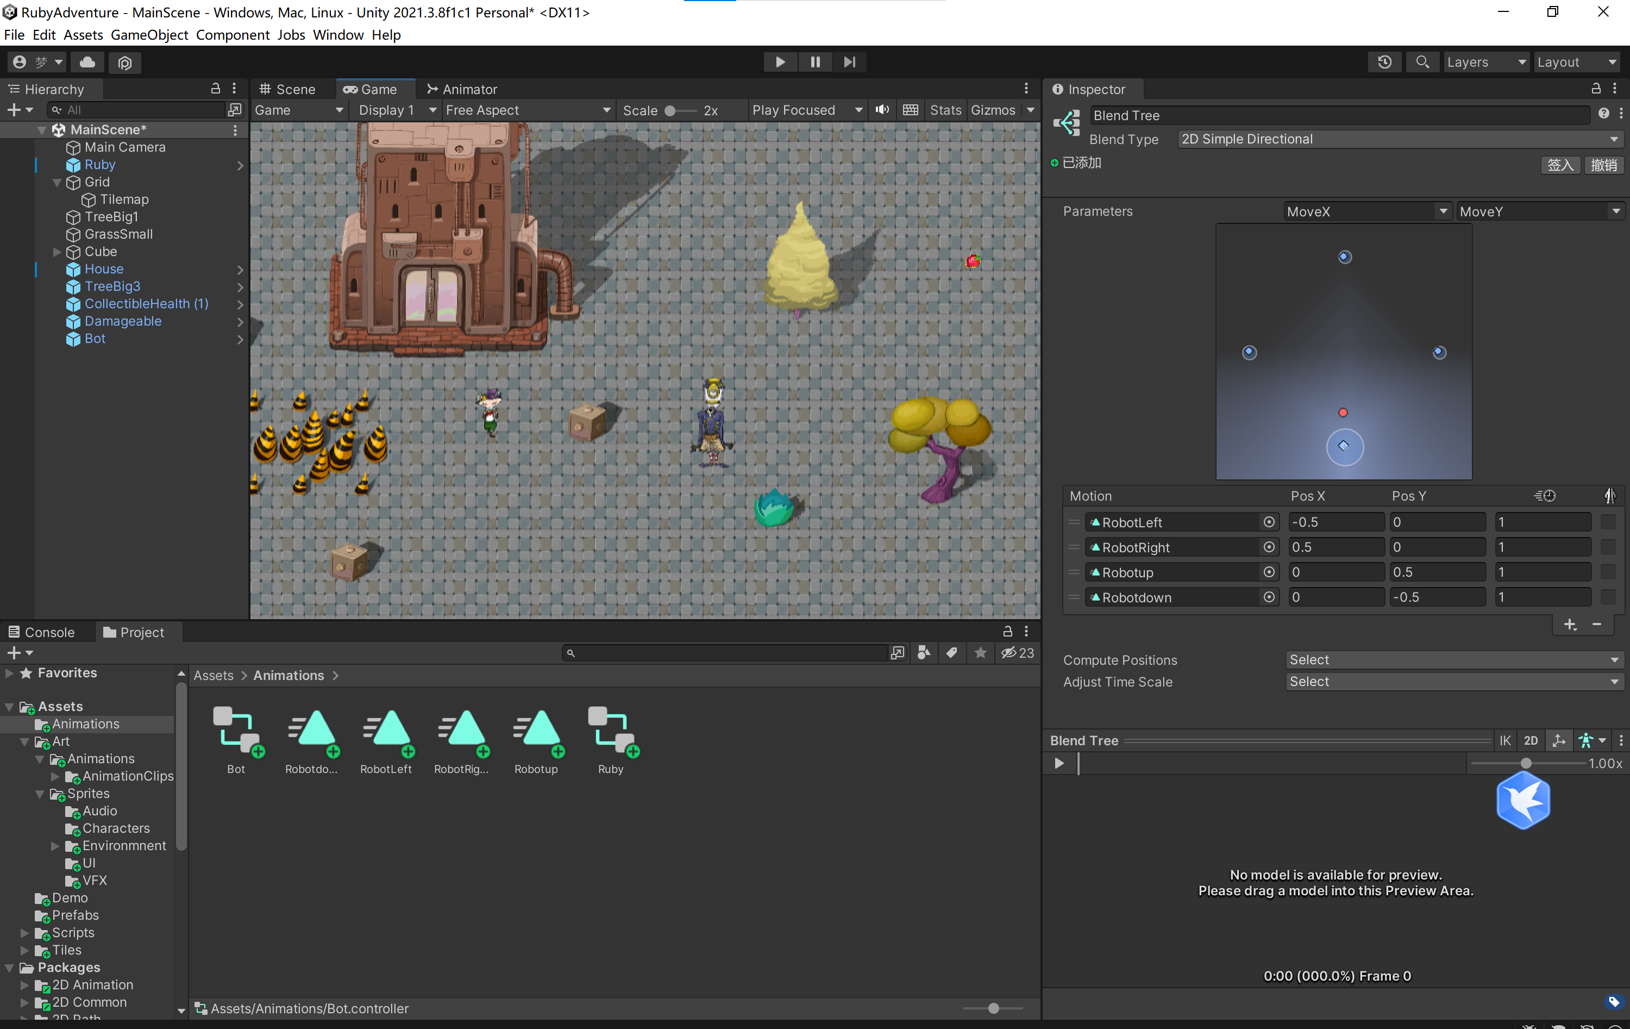Viewport: 1630px width, 1029px height.
Task: Adjust the Project icon size slider
Action: [993, 1008]
